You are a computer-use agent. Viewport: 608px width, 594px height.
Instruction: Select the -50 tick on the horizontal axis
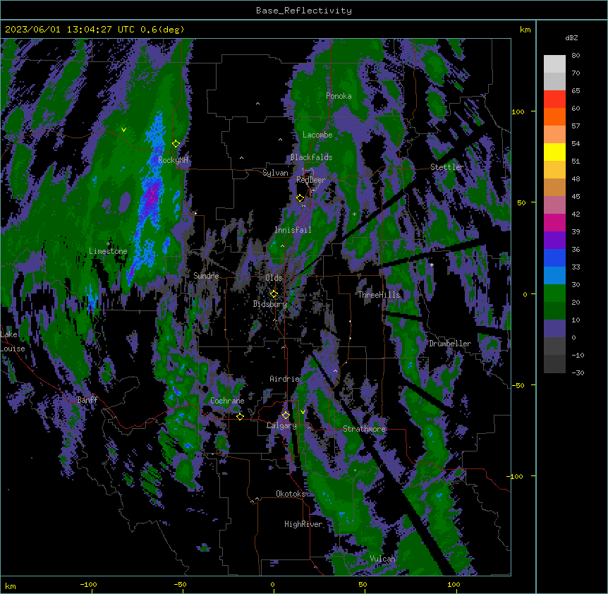coord(180,584)
